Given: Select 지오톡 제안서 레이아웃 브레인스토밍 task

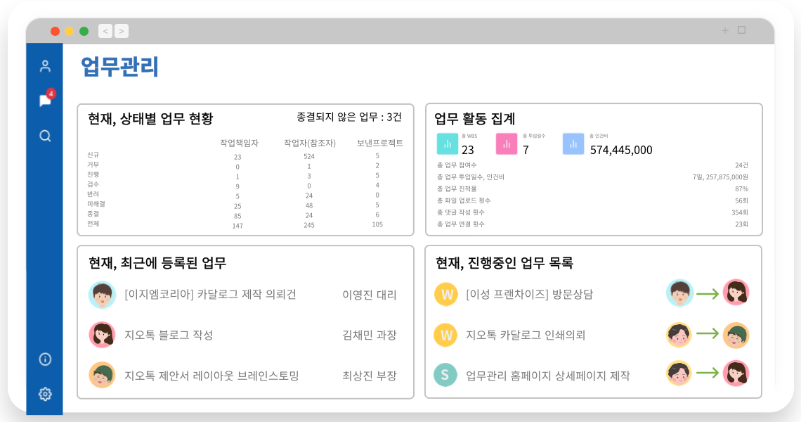Looking at the screenshot, I should pyautogui.click(x=211, y=376).
